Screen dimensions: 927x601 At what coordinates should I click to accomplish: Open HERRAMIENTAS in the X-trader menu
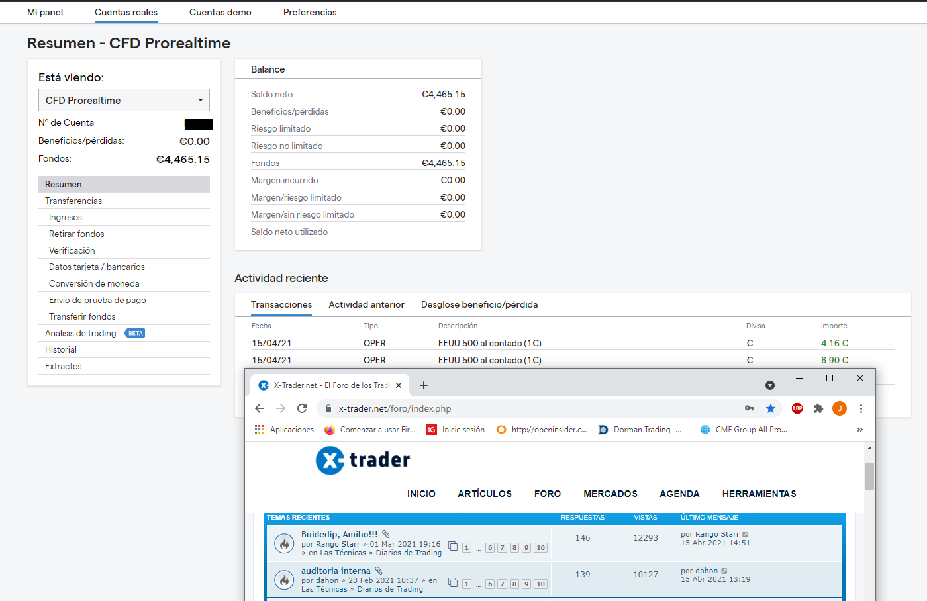(x=759, y=494)
